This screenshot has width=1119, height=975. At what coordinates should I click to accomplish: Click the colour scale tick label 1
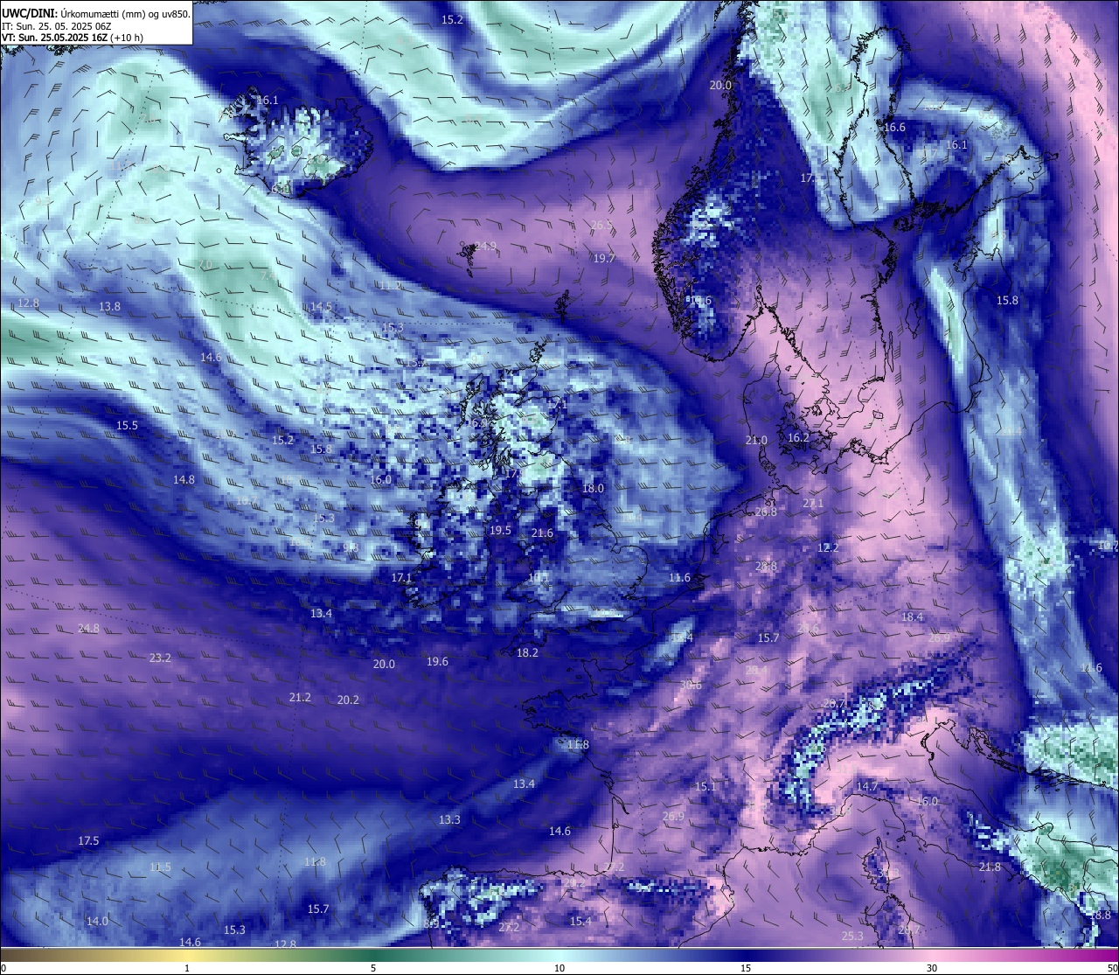click(x=187, y=967)
